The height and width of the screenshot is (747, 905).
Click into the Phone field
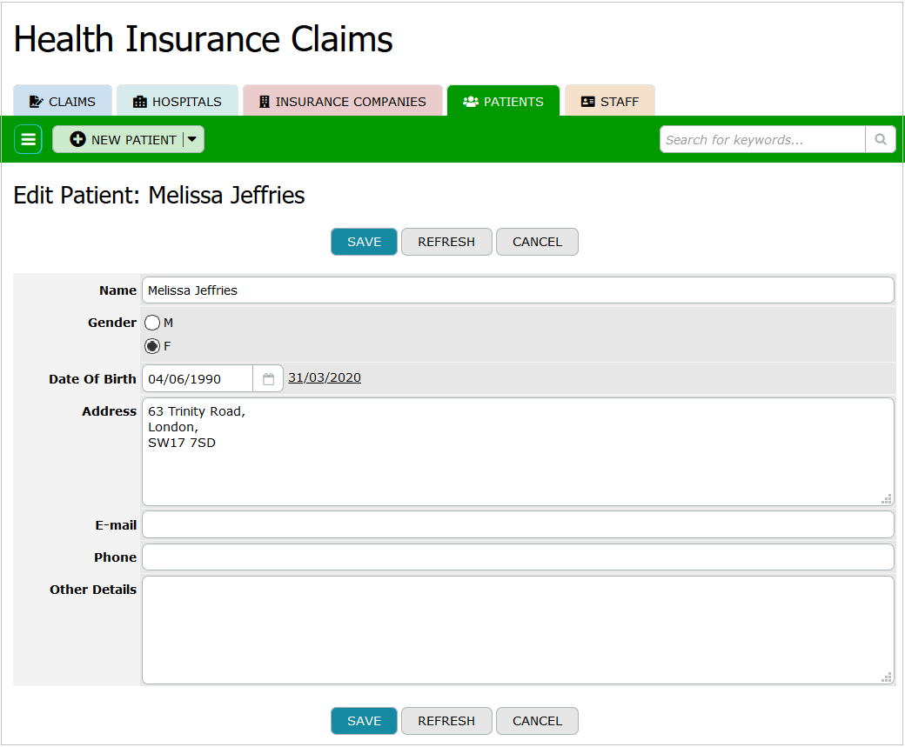(518, 557)
